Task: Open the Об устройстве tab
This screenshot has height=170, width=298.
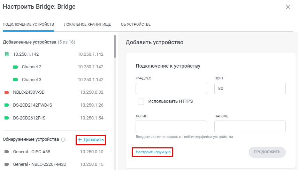Action: pos(136,24)
